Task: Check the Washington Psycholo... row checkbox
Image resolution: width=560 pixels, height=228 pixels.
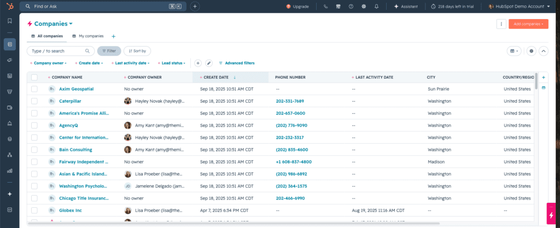Action: (x=34, y=186)
